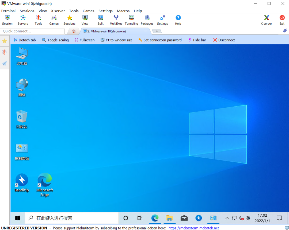
Task: Click the Cortana circle taskbar icon
Action: pos(126,218)
